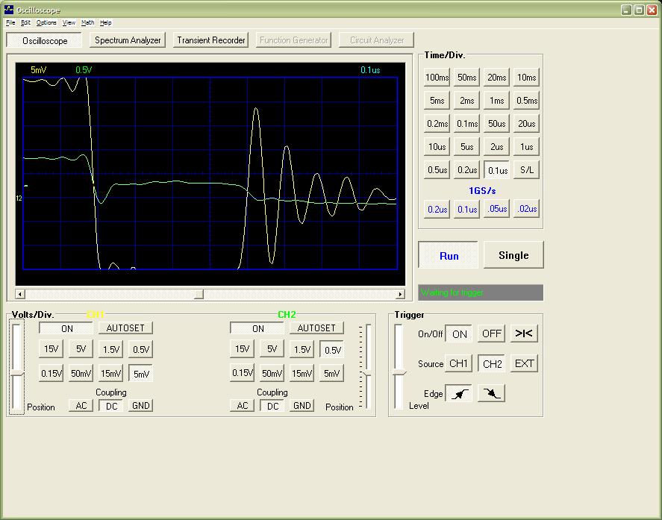Viewport: 662px width, 520px height.
Task: Set CH1 coupling to AC
Action: pos(81,406)
